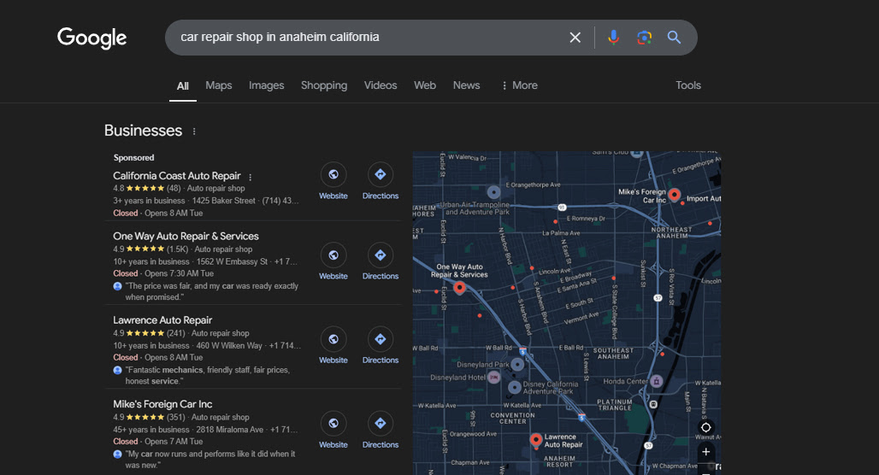This screenshot has height=475, width=879.
Task: Open the Videos tab
Action: pos(381,85)
